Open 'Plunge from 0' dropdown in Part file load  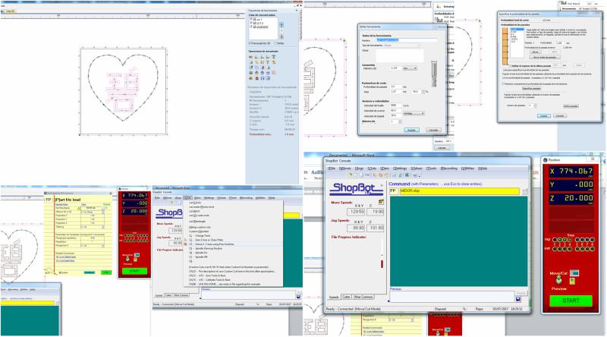(x=93, y=246)
